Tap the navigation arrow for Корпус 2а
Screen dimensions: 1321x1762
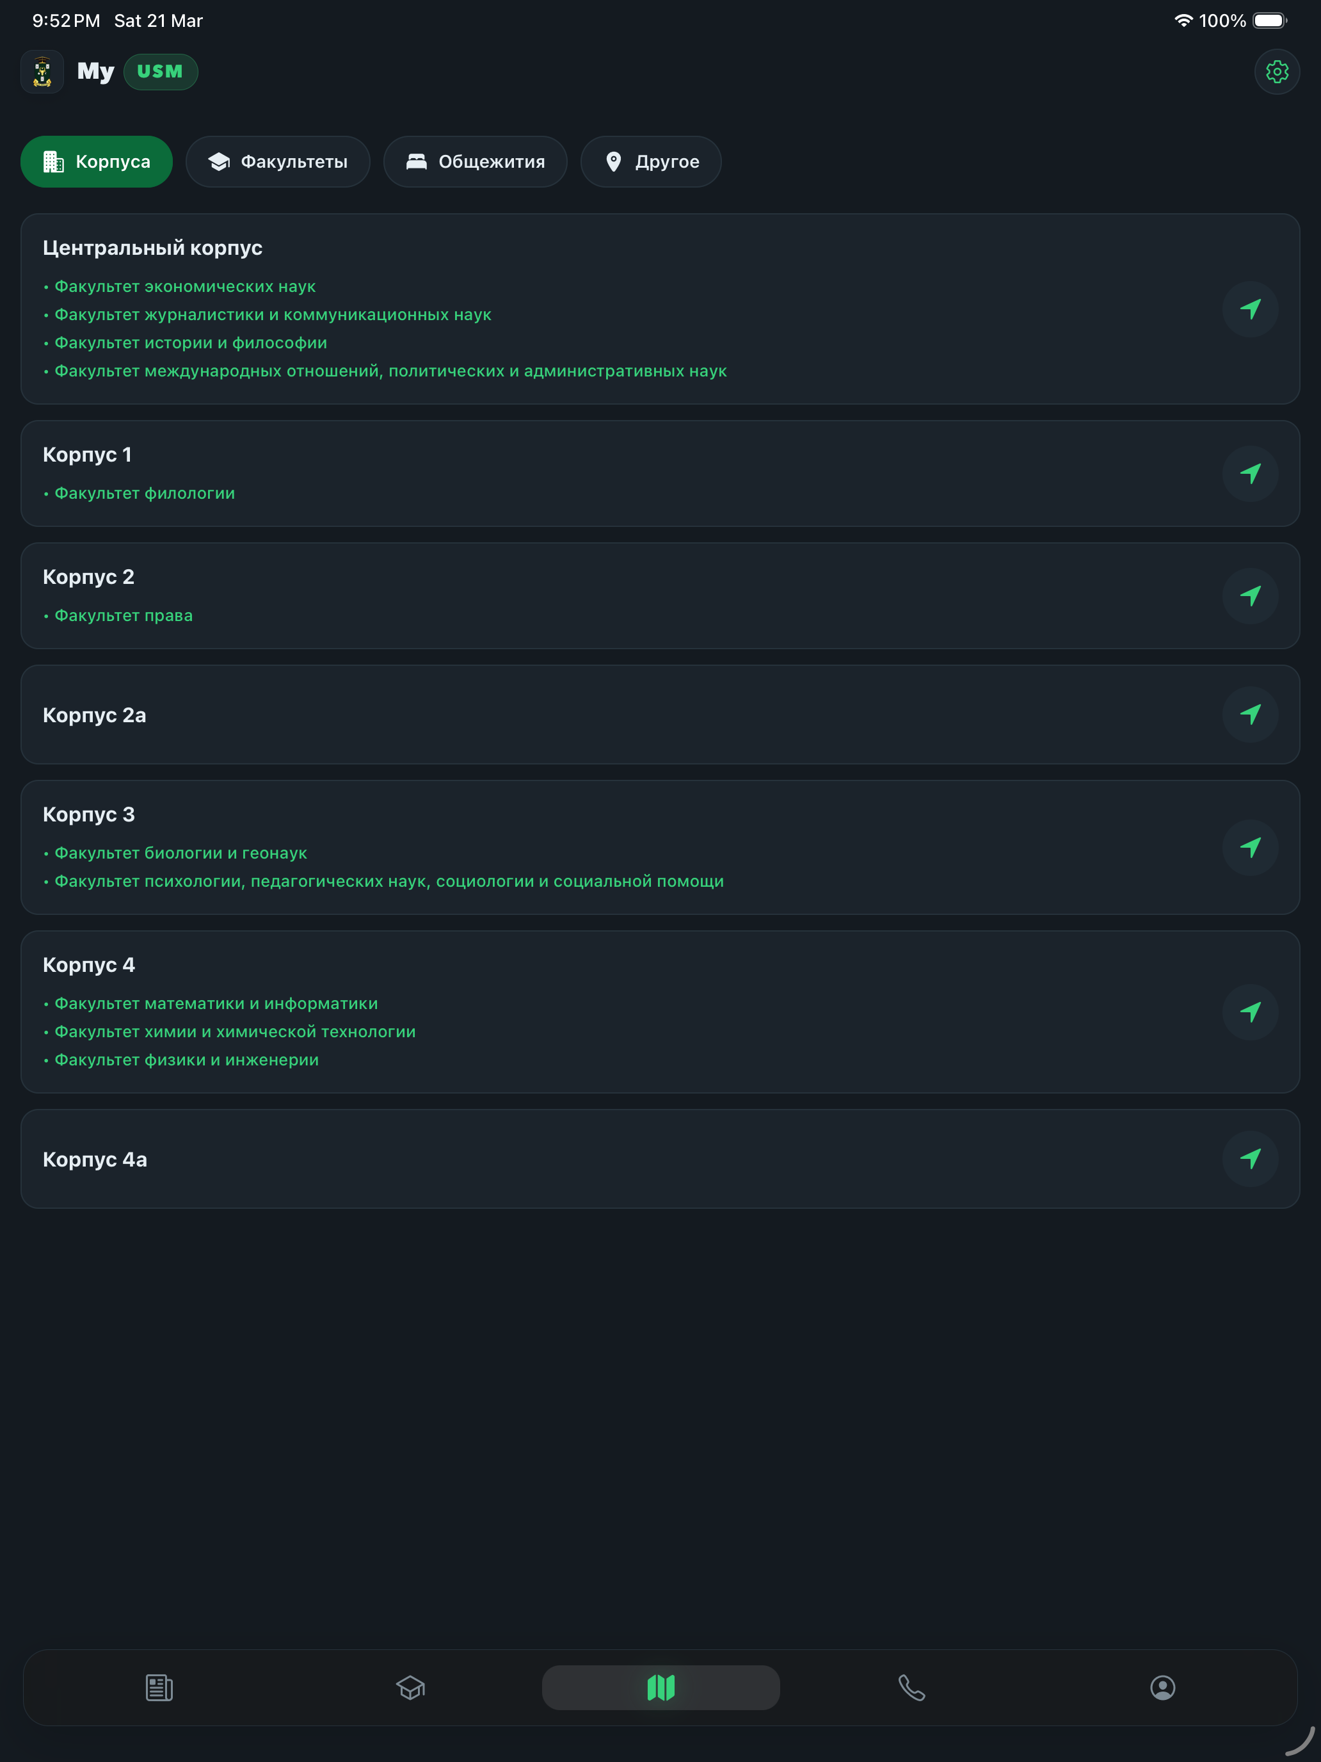pyautogui.click(x=1250, y=715)
